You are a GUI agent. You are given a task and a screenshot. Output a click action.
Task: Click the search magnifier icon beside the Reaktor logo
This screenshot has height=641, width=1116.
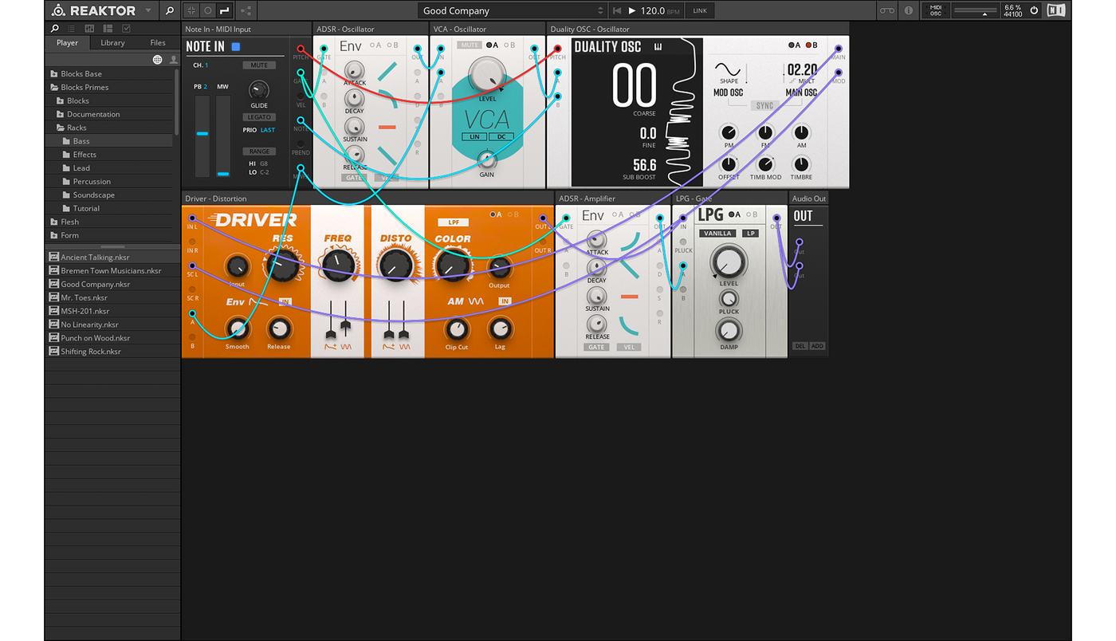click(x=169, y=10)
